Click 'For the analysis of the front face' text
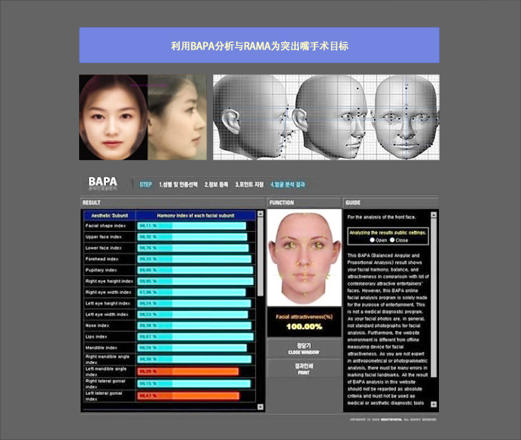This screenshot has width=521, height=440. [382, 217]
